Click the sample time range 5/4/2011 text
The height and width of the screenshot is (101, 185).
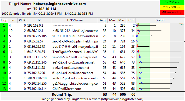[63, 14]
